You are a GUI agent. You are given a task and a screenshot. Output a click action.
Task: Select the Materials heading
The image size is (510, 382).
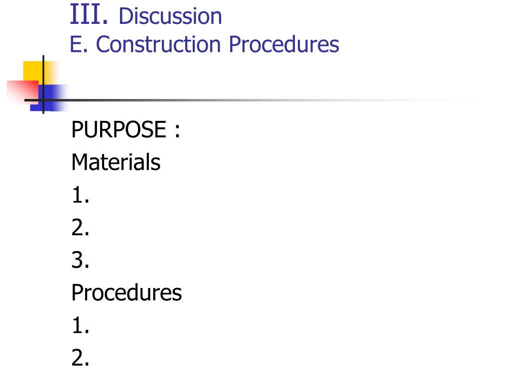[116, 162]
